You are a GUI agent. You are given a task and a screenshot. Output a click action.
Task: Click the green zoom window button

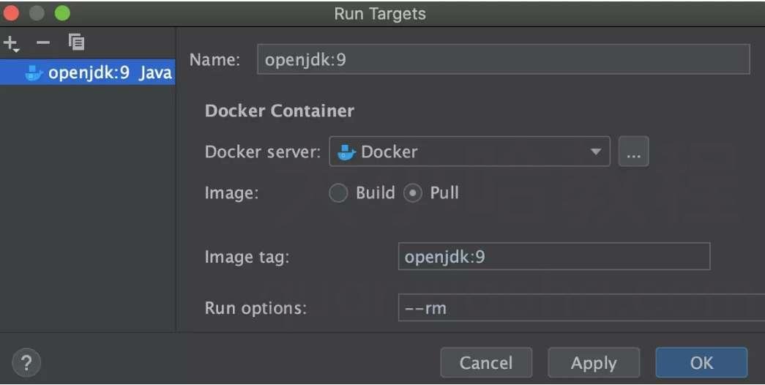tap(62, 13)
